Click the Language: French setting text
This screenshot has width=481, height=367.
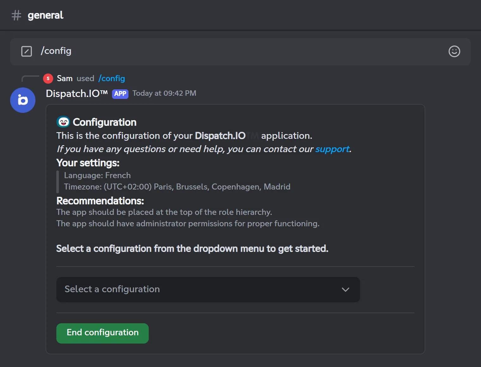pos(97,175)
